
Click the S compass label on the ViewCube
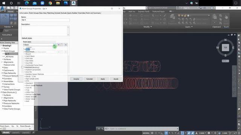225,55
